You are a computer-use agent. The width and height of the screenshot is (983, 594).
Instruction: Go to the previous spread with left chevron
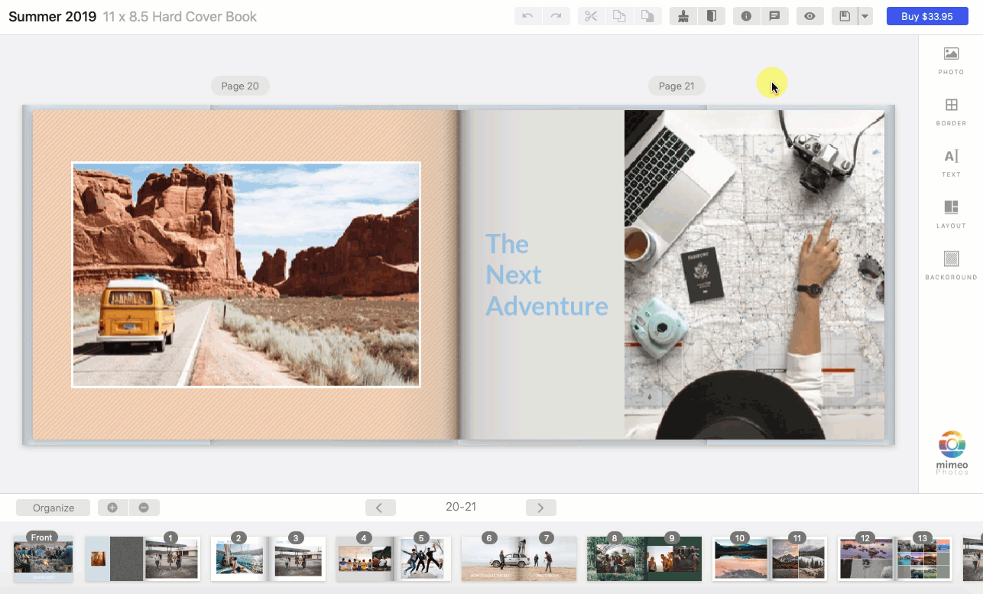point(380,507)
